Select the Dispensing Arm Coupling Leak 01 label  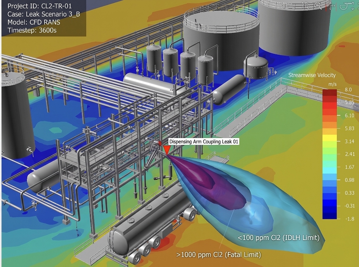pos(204,142)
